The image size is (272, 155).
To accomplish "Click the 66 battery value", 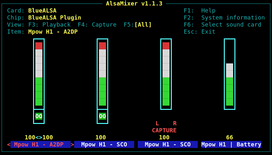I will (x=230, y=137).
